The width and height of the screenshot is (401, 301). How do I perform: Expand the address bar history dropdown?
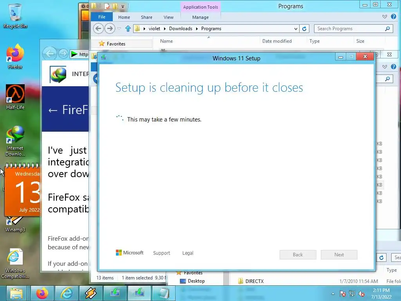click(x=296, y=29)
